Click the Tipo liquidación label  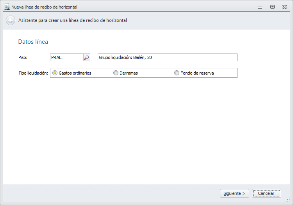tap(33, 73)
